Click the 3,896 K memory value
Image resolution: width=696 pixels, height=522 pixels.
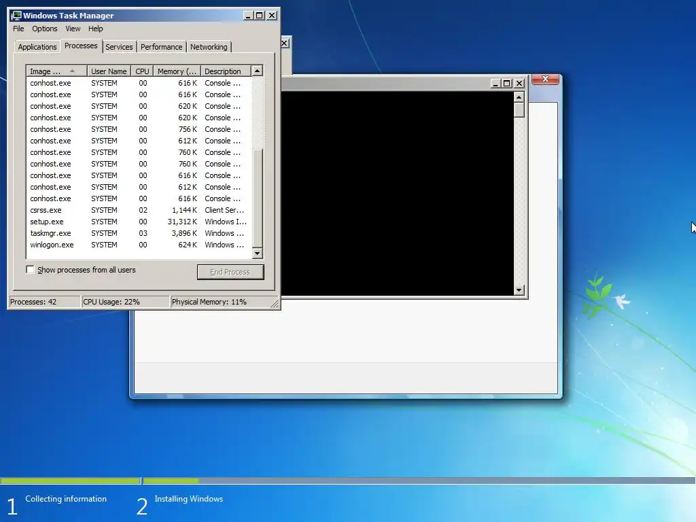click(x=185, y=233)
